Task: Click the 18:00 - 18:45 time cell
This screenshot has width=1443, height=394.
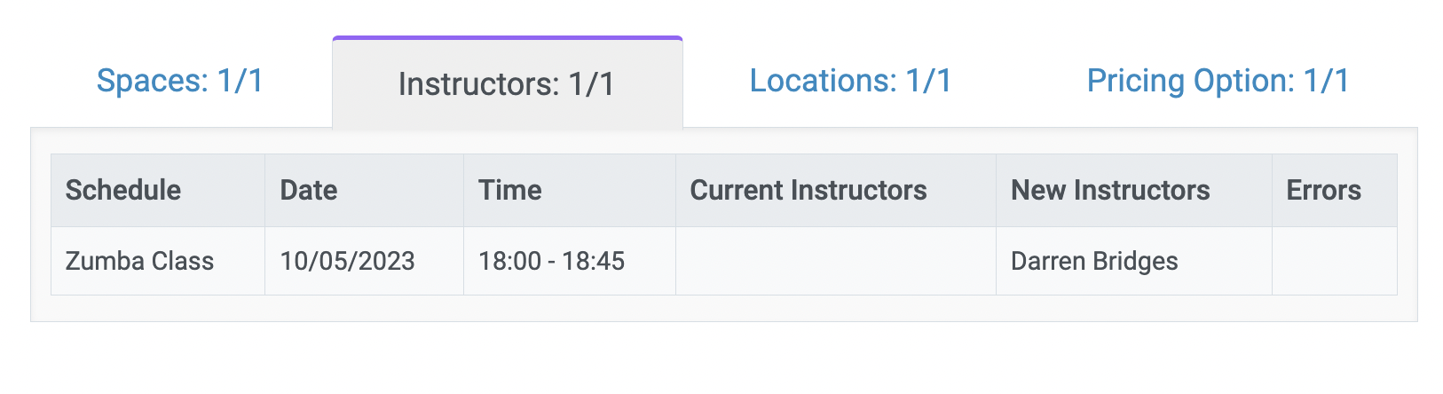Action: coord(570,261)
